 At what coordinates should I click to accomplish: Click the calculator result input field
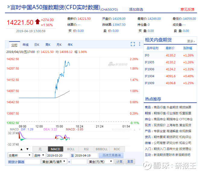coord(79,162)
